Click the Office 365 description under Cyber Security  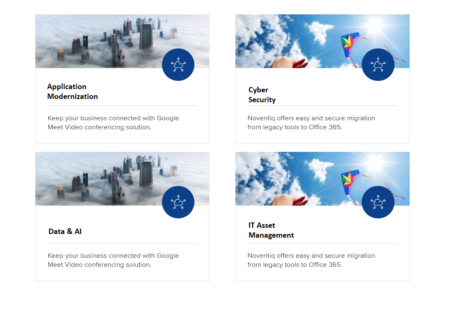pos(311,122)
